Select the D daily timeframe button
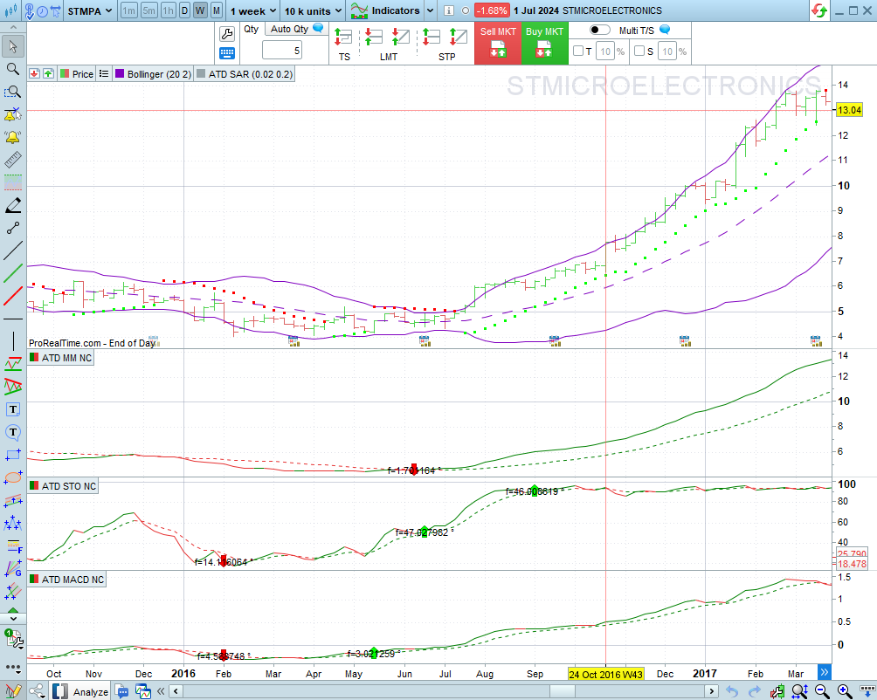877x700 pixels. tap(184, 10)
